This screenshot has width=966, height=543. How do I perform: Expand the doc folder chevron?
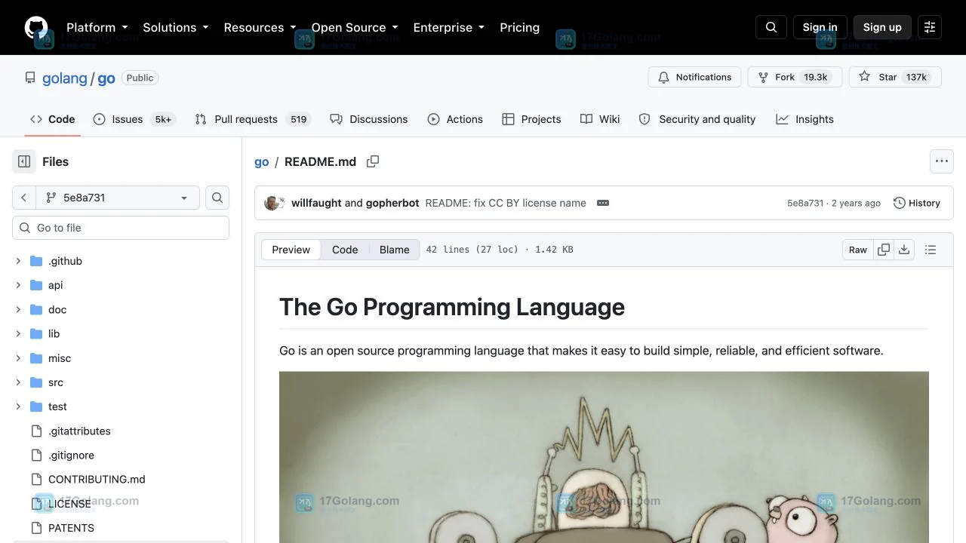(18, 309)
